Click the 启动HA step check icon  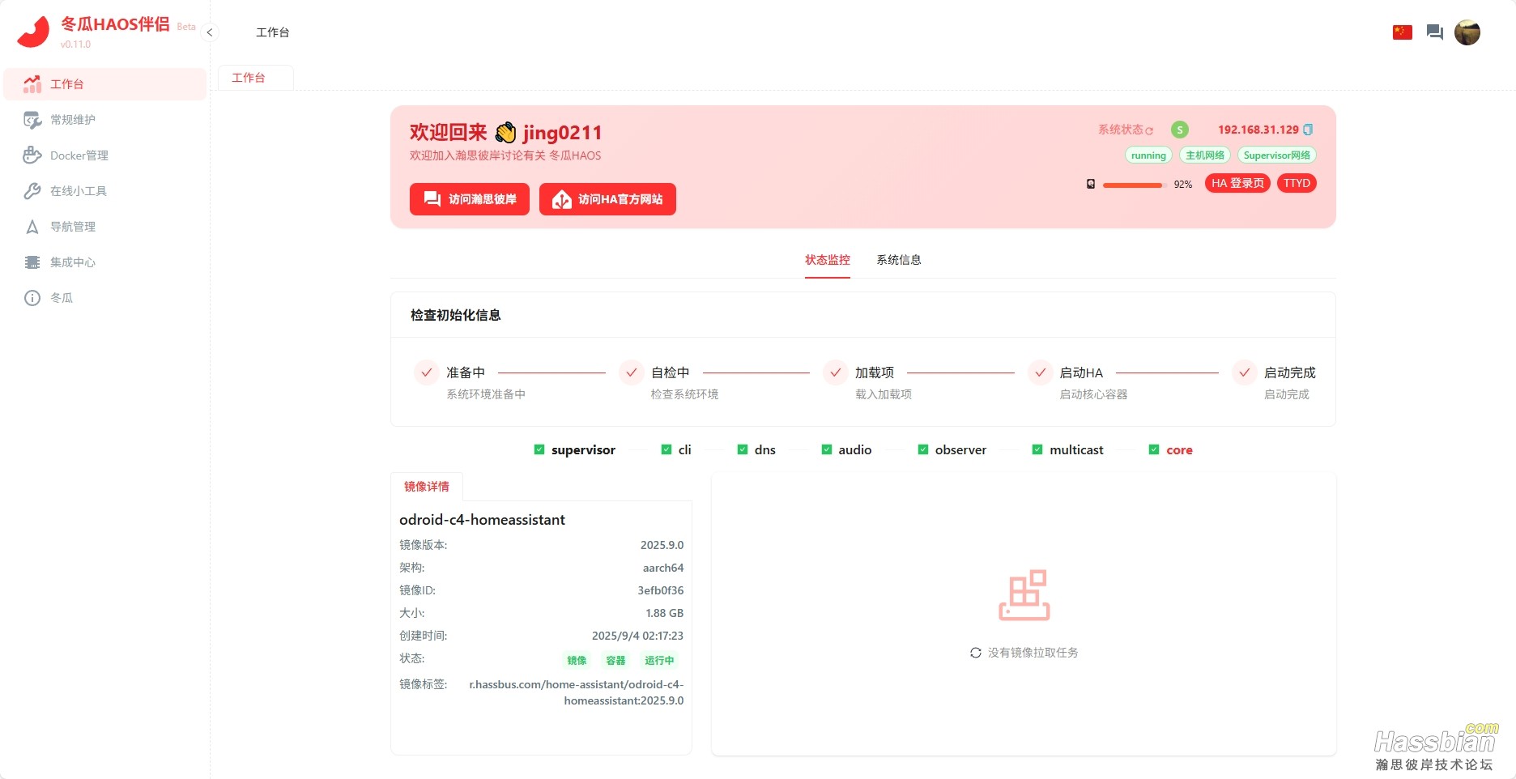[1040, 372]
